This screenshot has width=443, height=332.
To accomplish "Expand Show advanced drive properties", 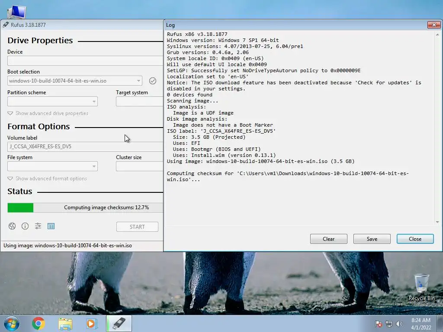I will [x=48, y=113].
